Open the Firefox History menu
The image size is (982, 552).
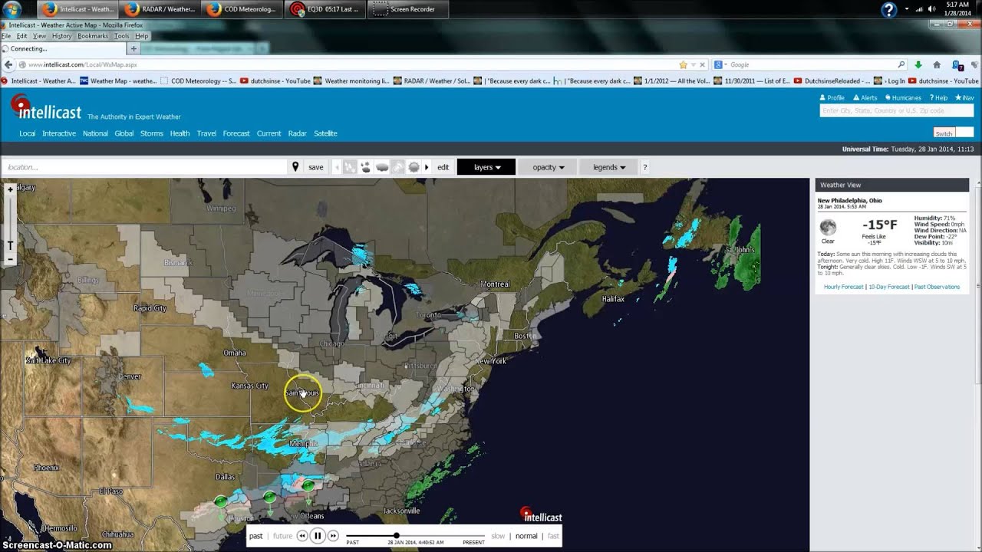(x=62, y=36)
